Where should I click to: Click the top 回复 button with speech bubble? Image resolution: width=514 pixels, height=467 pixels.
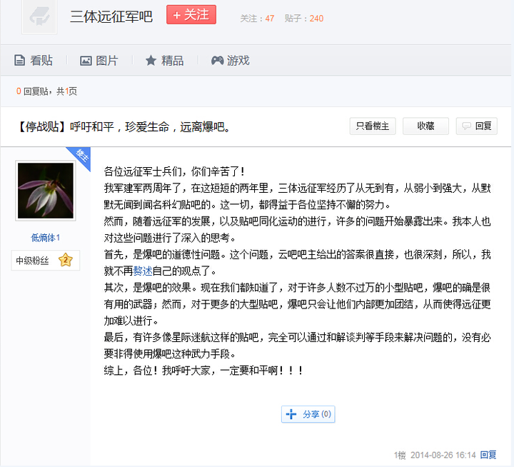pyautogui.click(x=477, y=126)
